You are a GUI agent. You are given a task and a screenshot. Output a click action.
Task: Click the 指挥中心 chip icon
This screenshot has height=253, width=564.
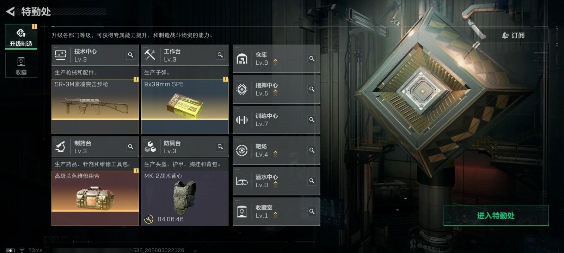click(x=242, y=89)
